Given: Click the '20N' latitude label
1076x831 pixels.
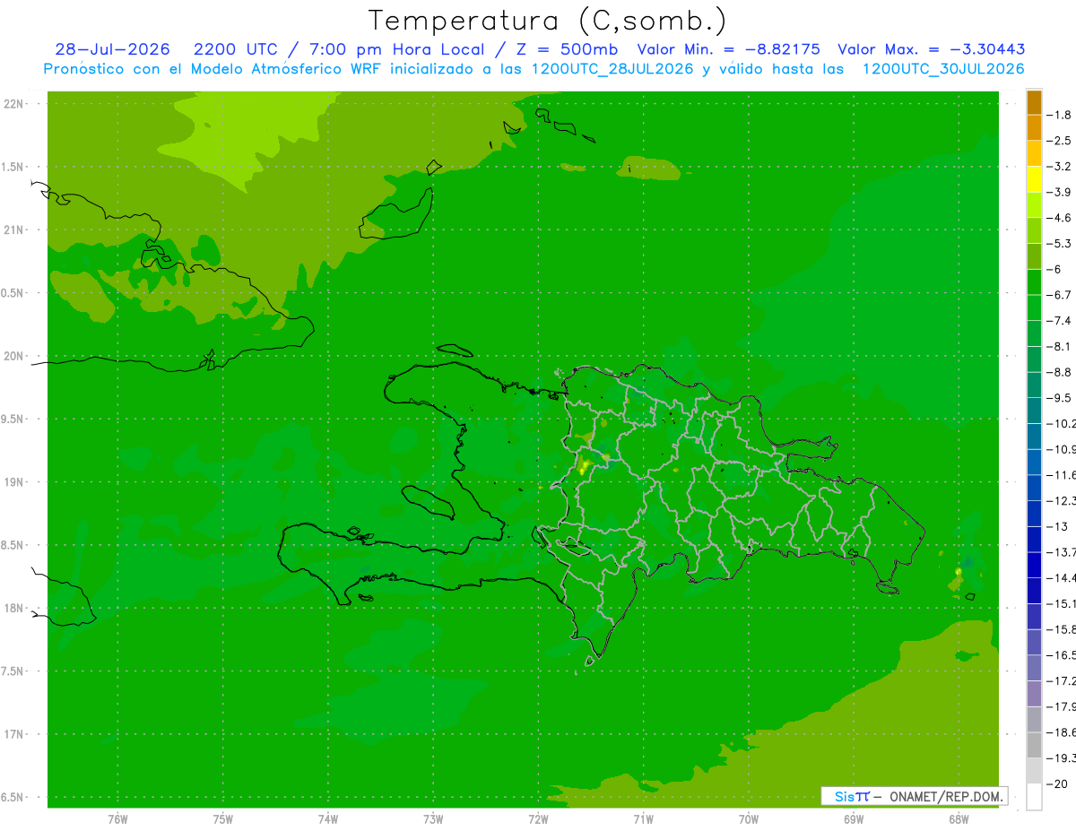Looking at the screenshot, I should pos(13,356).
